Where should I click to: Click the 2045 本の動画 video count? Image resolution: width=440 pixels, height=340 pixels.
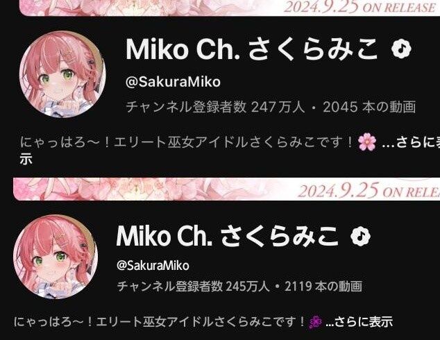(x=369, y=107)
